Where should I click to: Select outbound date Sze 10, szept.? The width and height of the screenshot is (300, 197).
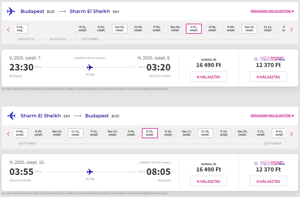(249, 29)
